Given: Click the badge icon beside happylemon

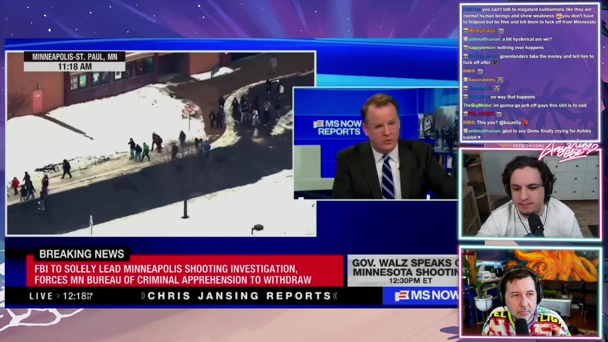Looking at the screenshot, I should pyautogui.click(x=465, y=48).
